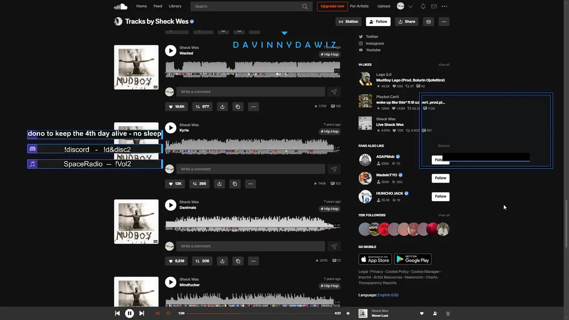Screen dimensions: 569x320
Task: Play the track Mindfucker
Action: click(x=171, y=282)
